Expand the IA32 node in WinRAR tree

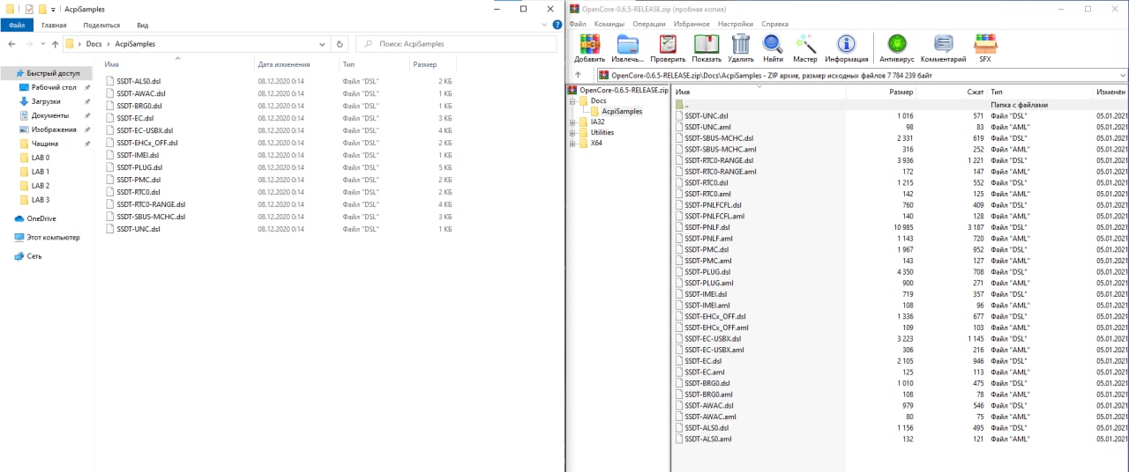click(x=572, y=122)
